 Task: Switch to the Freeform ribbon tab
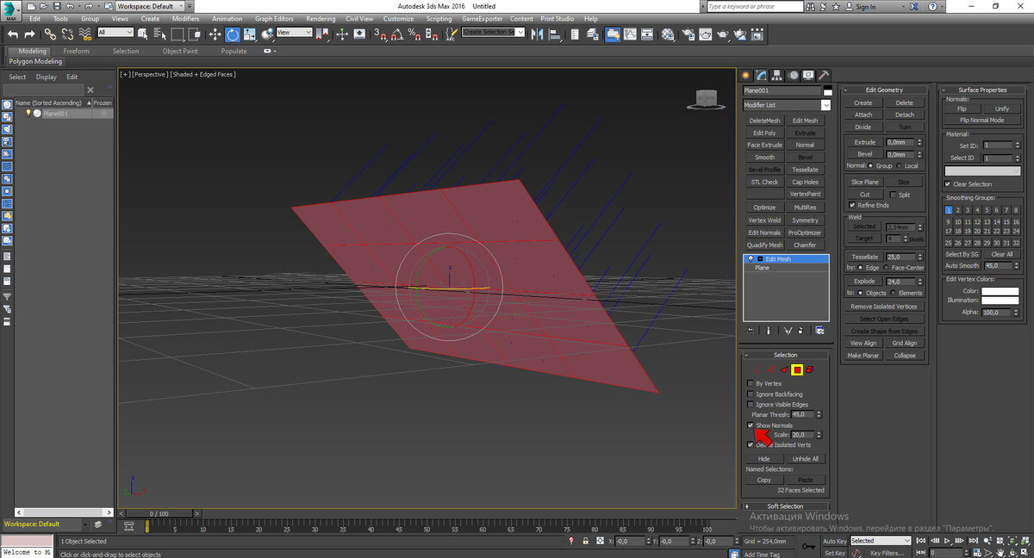(76, 51)
